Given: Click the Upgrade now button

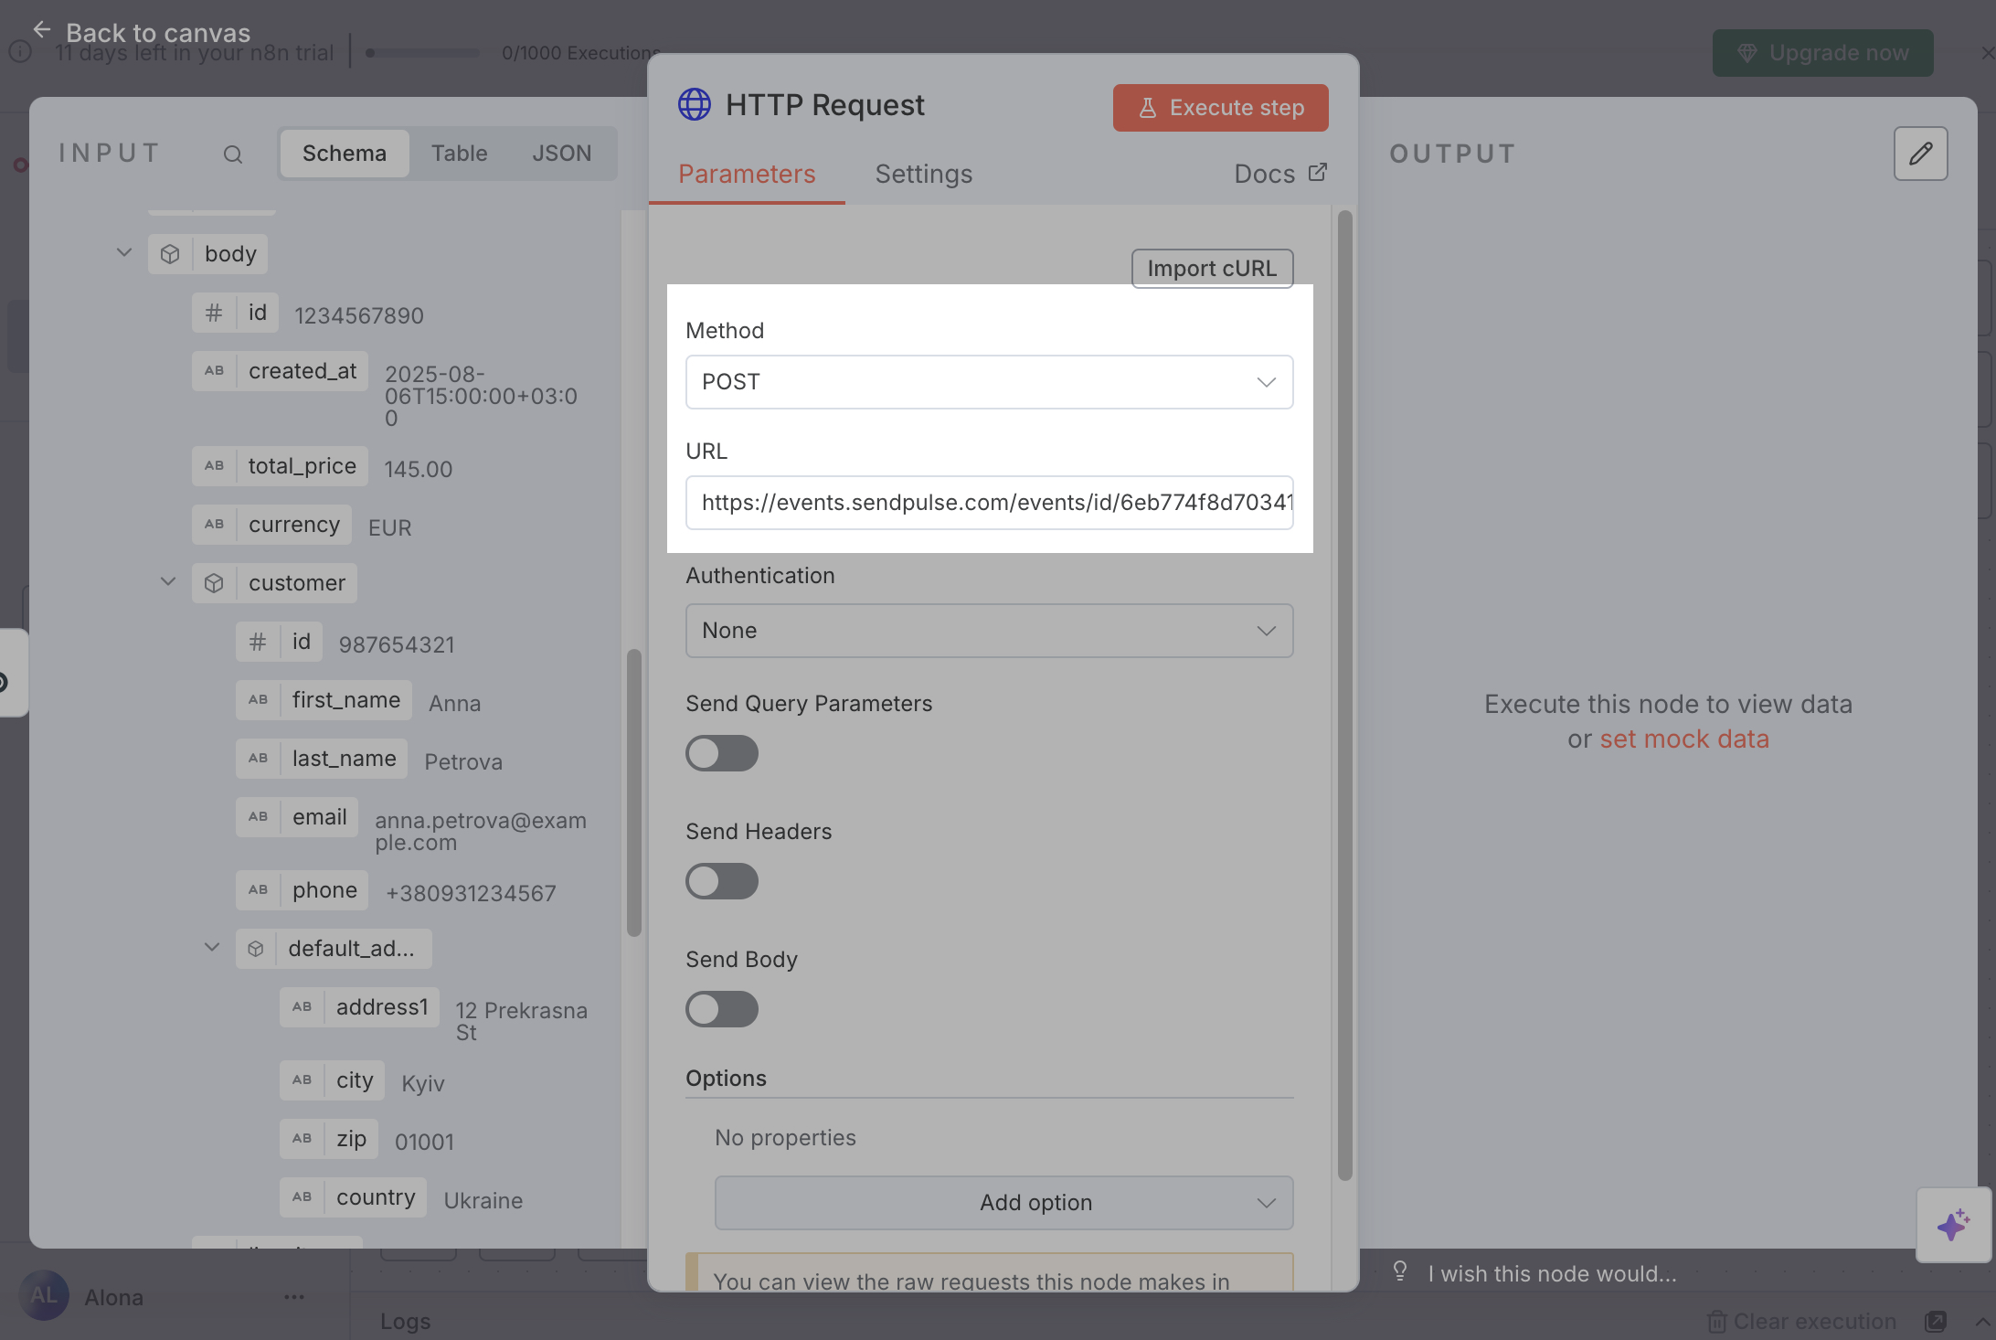Looking at the screenshot, I should pos(1822,53).
